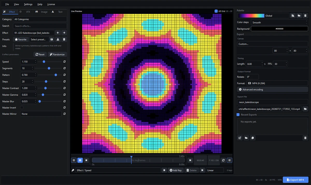Open the Canvas Custom dropdown

[272, 44]
